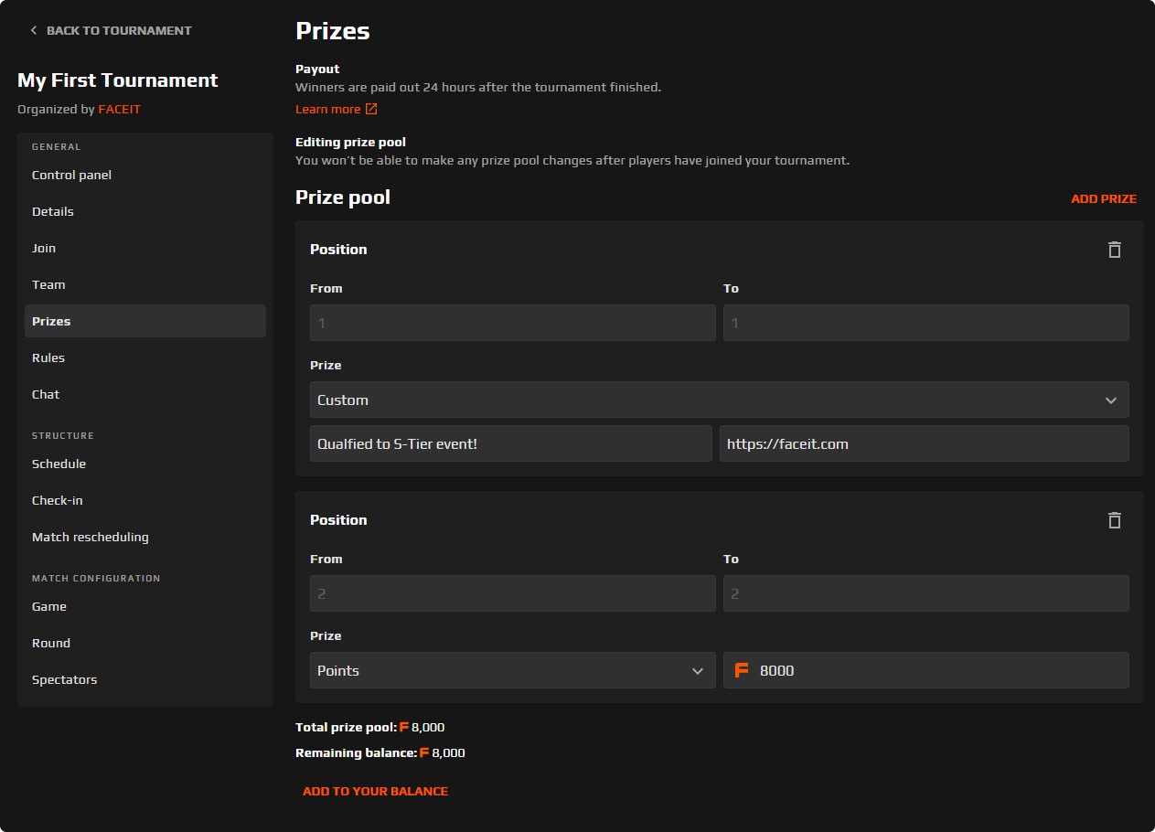Viewport: 1155px width, 832px height.
Task: Click the https://faceit.com URL field
Action: [x=925, y=443]
